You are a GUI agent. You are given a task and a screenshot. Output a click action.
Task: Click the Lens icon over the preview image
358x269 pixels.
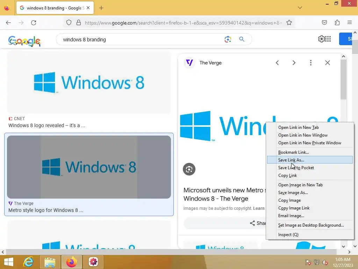(x=189, y=169)
